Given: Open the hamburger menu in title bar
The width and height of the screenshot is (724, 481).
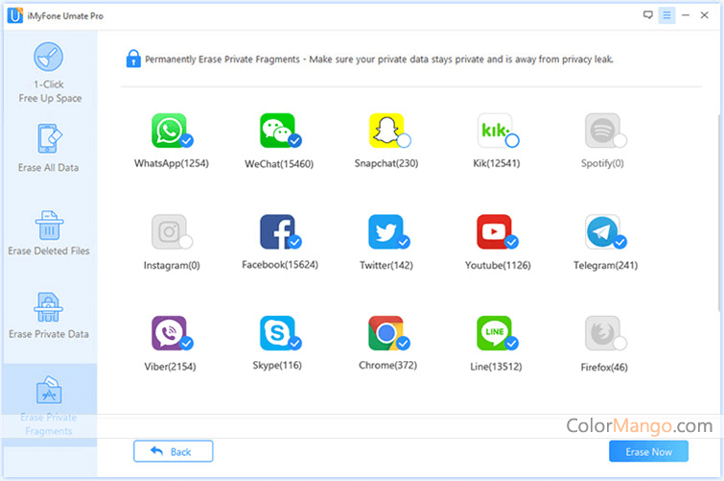Looking at the screenshot, I should (667, 14).
